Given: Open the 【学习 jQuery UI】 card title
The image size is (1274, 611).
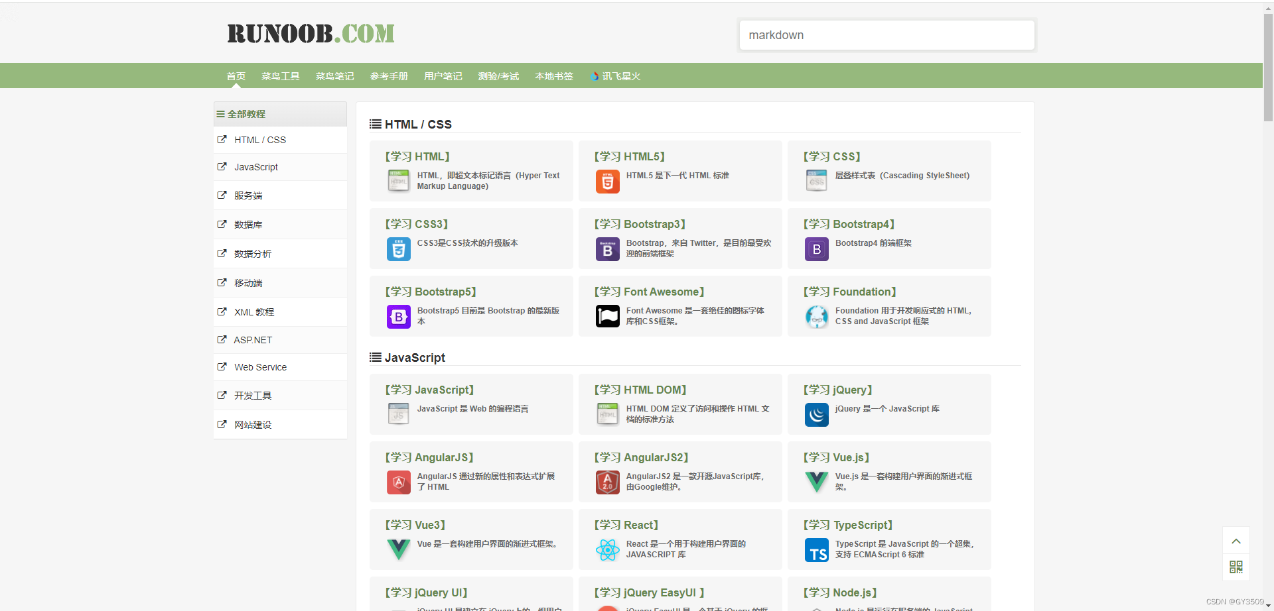Looking at the screenshot, I should click(x=427, y=592).
